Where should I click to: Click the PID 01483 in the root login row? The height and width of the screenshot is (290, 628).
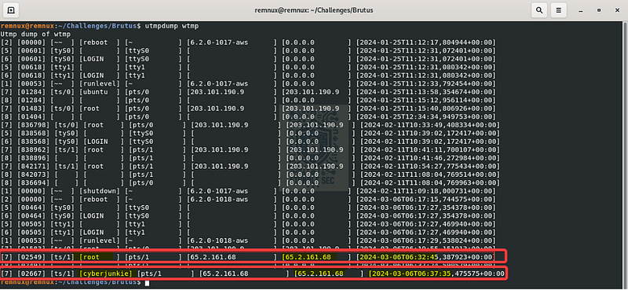tap(31, 108)
